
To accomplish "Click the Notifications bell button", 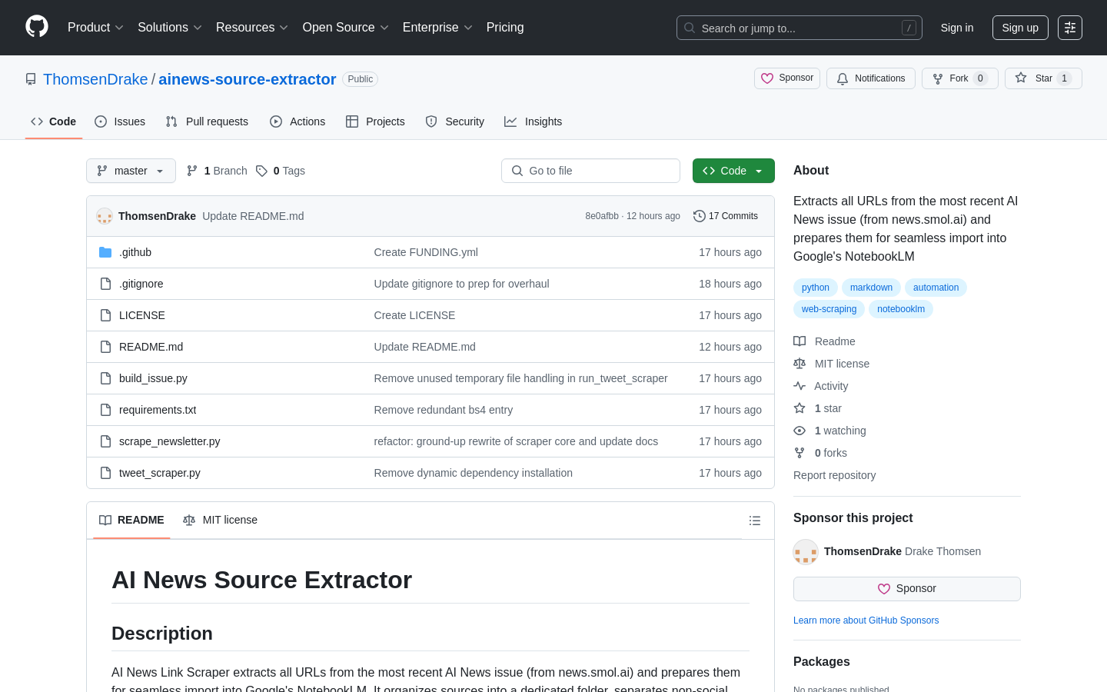I will [x=871, y=78].
